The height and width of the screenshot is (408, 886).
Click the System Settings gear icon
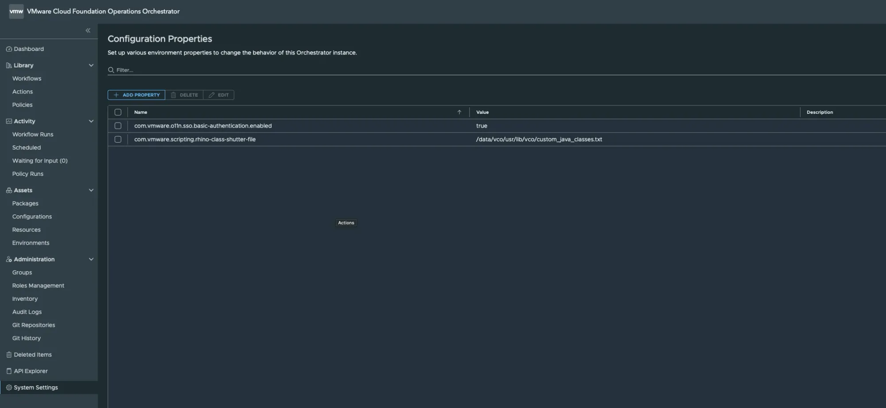[x=9, y=388]
